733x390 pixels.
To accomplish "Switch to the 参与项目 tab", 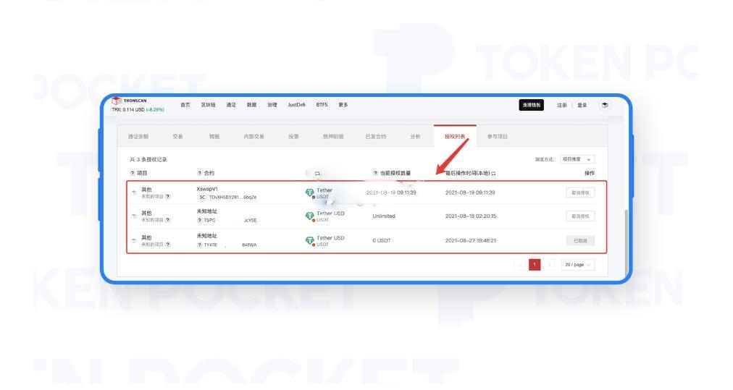I will coord(496,137).
